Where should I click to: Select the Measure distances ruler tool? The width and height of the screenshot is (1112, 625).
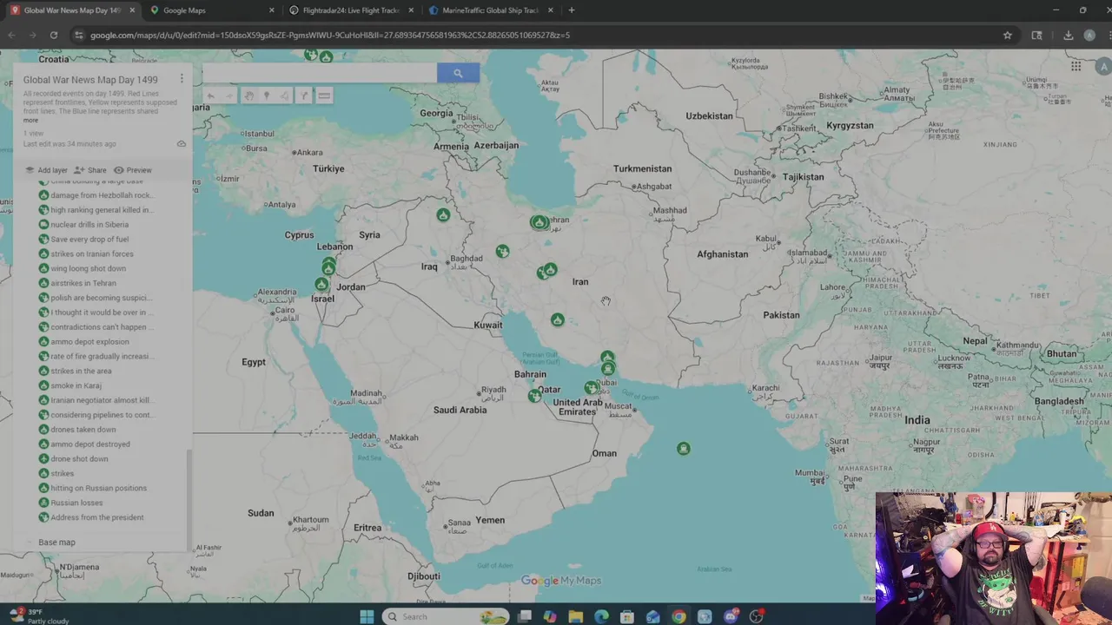tap(324, 96)
